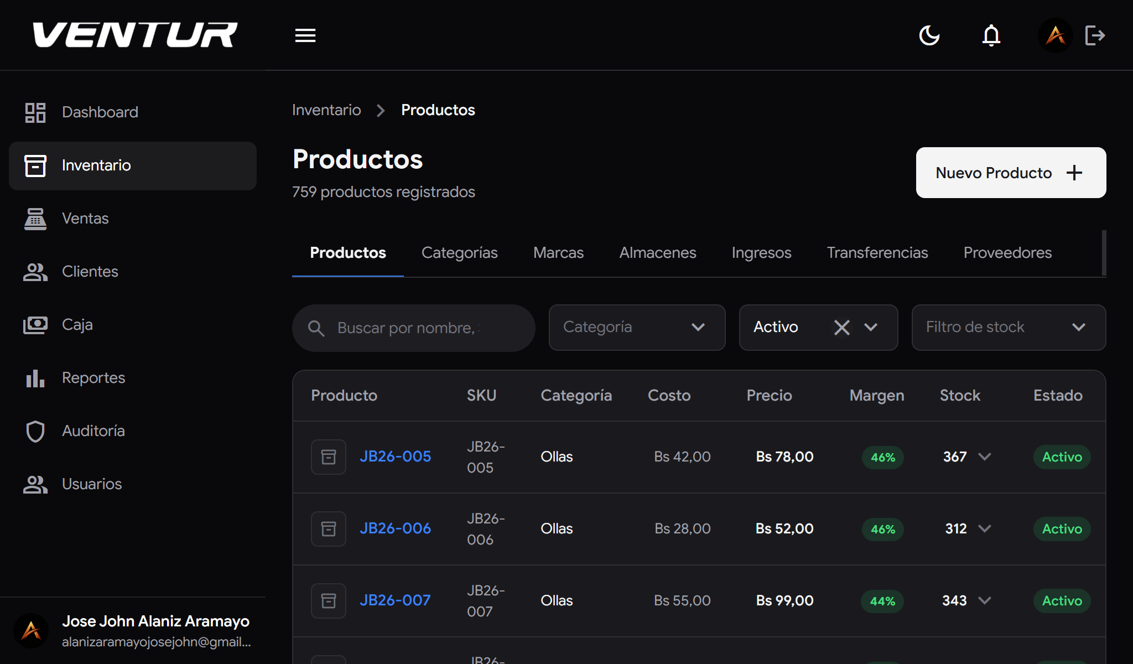
Task: Open notifications bell
Action: [x=991, y=35]
